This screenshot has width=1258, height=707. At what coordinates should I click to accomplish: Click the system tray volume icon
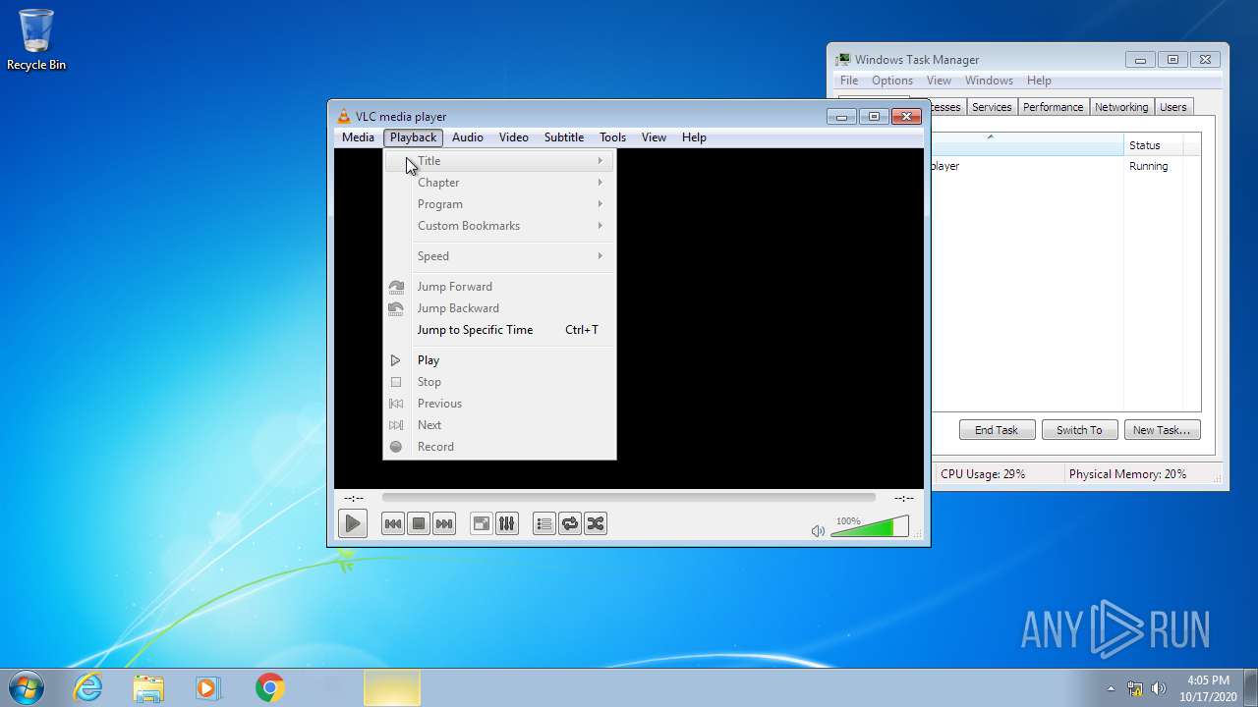click(x=1159, y=688)
